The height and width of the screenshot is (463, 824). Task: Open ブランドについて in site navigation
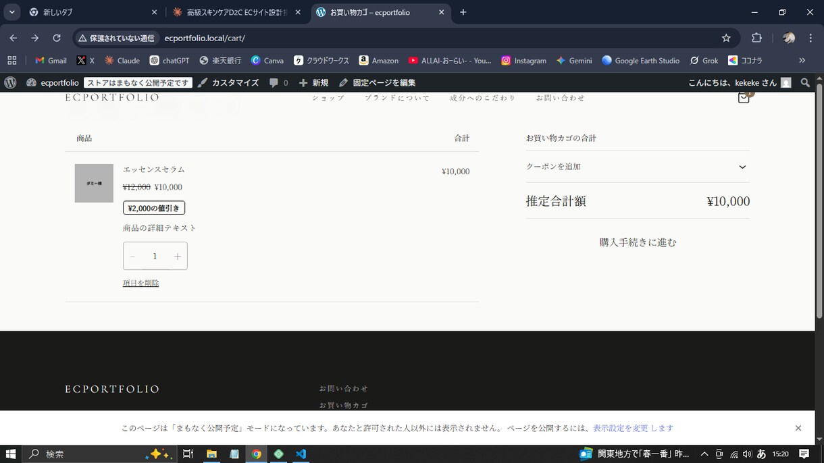click(x=397, y=98)
